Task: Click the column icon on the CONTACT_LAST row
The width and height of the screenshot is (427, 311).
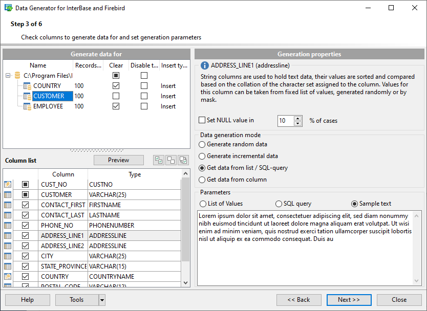Action: [x=8, y=215]
